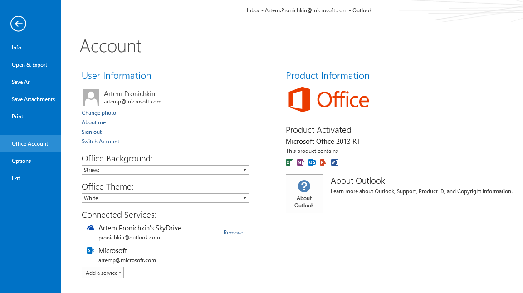Click the Change photo link
The image size is (523, 293).
(x=99, y=113)
